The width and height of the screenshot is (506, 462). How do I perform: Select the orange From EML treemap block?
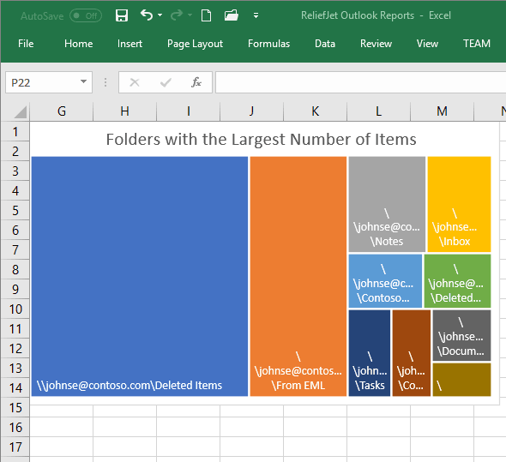pyautogui.click(x=298, y=276)
